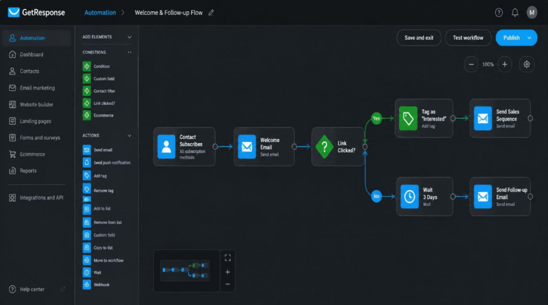Select the Remove tag action icon

click(87, 189)
